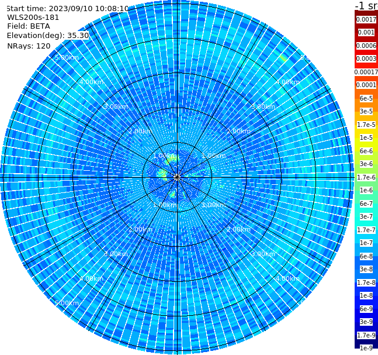Click the 0.0001 colorbar tick label

point(366,85)
